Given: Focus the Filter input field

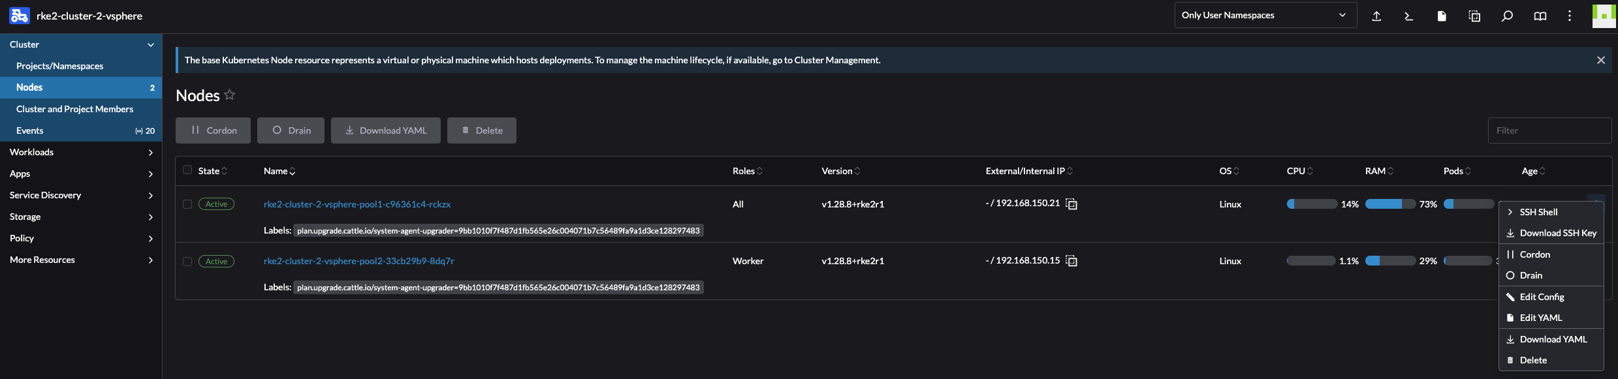Looking at the screenshot, I should pos(1549,130).
